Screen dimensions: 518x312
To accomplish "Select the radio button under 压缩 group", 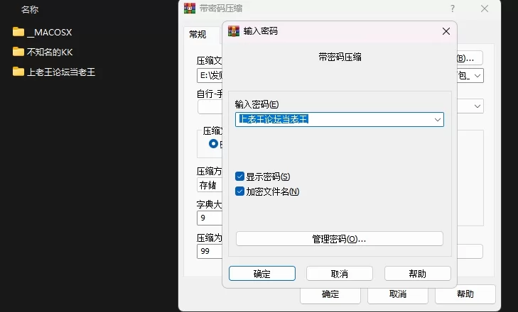I will point(214,144).
